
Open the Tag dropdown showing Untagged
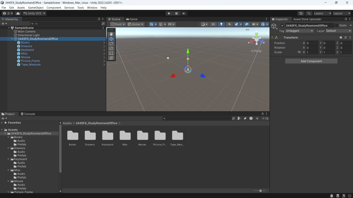(x=299, y=31)
